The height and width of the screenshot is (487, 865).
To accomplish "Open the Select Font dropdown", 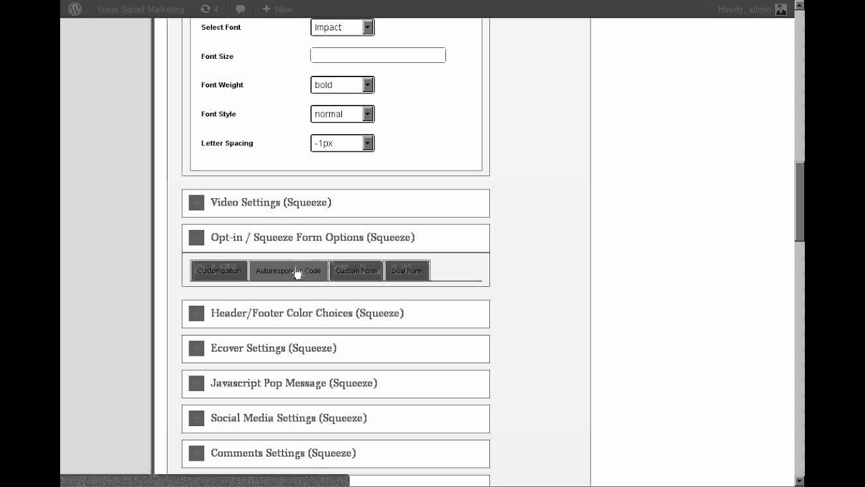I will click(x=342, y=27).
